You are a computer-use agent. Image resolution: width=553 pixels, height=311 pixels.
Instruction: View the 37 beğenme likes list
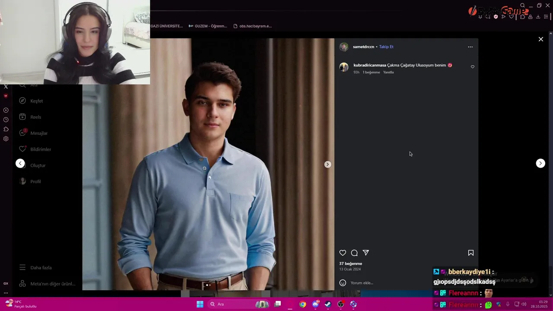tap(350, 263)
